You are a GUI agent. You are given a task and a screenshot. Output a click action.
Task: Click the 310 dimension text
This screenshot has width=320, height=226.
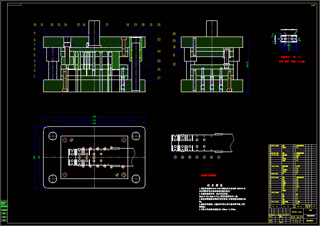click(x=94, y=120)
